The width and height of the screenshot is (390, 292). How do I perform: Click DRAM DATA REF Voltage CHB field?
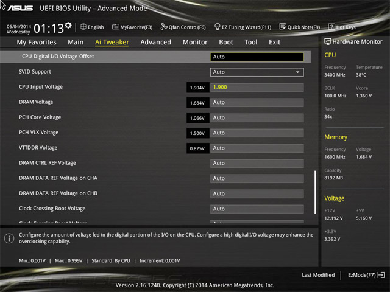[257, 193]
